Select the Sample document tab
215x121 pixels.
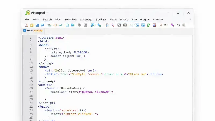click(33, 30)
